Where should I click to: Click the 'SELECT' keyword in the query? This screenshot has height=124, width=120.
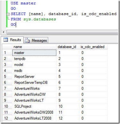pyautogui.click(x=18, y=14)
